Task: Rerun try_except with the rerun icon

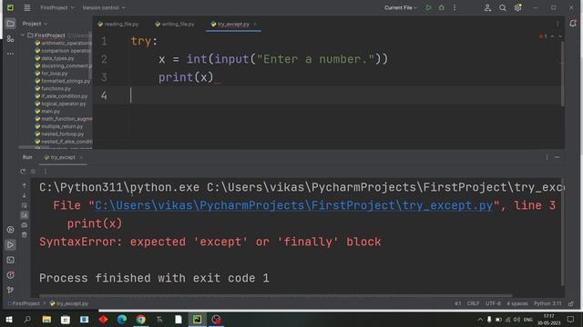Action: pos(23,172)
